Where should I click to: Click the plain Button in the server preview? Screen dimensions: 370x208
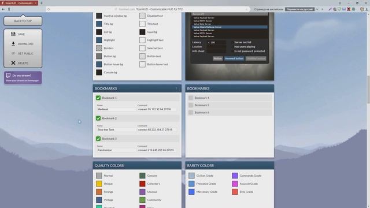pos(217,58)
